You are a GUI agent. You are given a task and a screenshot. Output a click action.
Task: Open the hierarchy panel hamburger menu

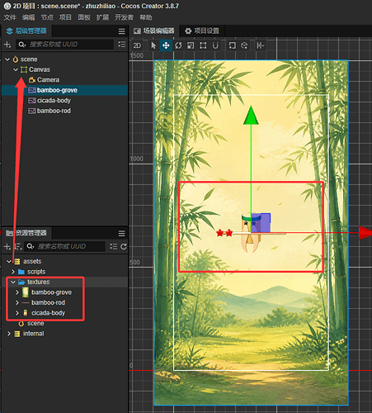pyautogui.click(x=122, y=31)
